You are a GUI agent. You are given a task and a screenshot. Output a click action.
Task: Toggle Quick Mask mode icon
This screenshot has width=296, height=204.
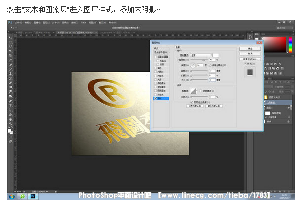click(10, 137)
